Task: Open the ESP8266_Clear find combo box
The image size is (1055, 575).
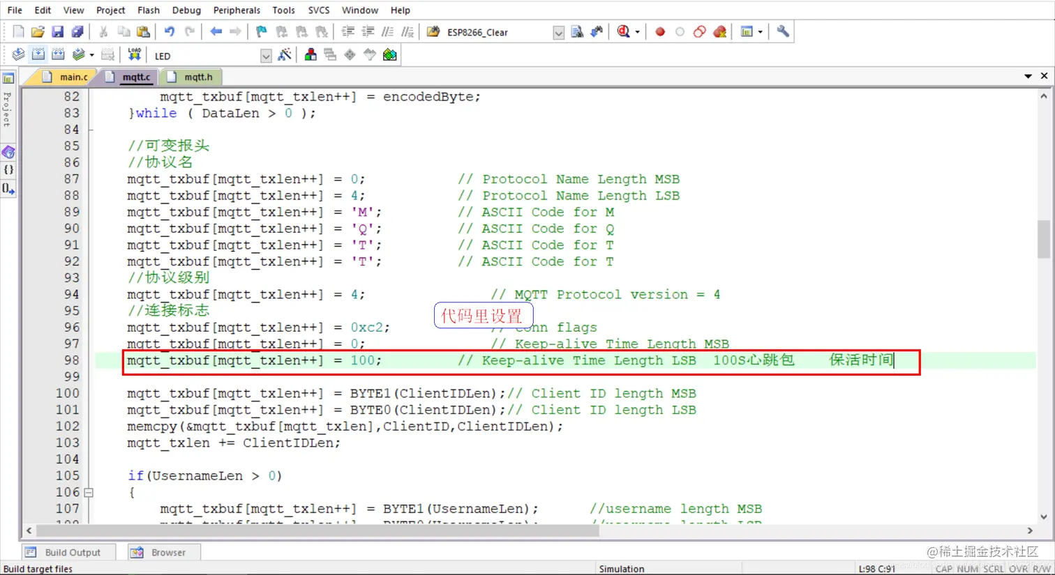Action: 558,33
